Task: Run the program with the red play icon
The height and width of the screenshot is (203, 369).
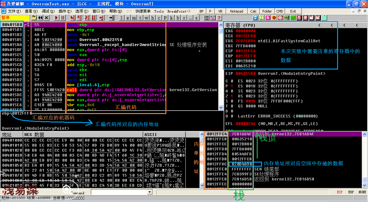Action: coord(56,18)
